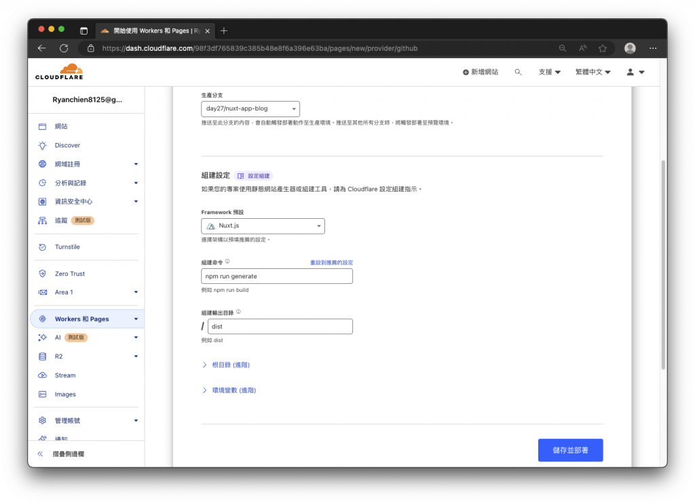This screenshot has height=504, width=695.
Task: Click the 新增網站 add site button
Action: pyautogui.click(x=481, y=72)
